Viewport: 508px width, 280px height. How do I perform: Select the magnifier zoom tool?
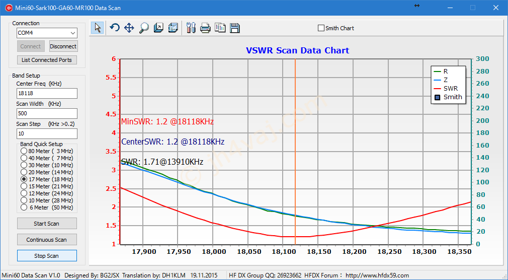coord(143,28)
